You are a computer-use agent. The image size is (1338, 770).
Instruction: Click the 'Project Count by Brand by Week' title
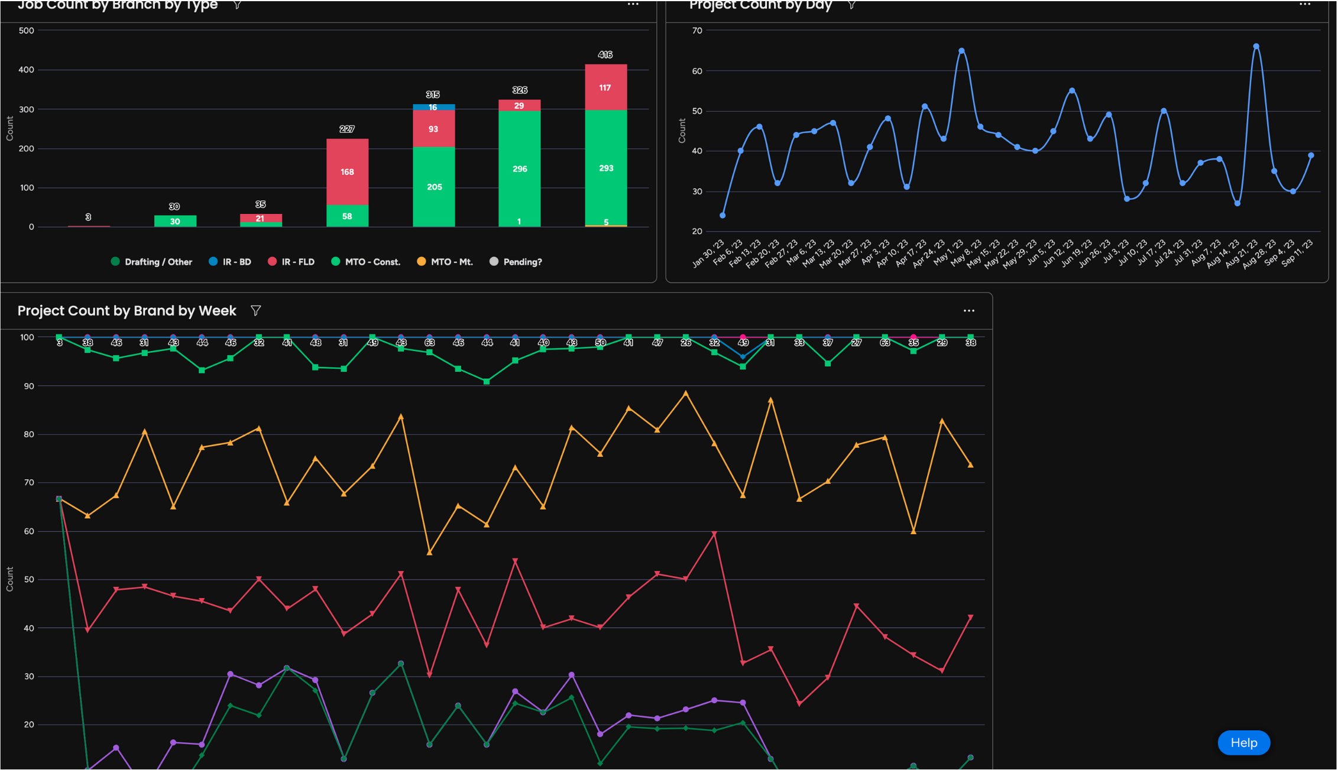tap(127, 311)
